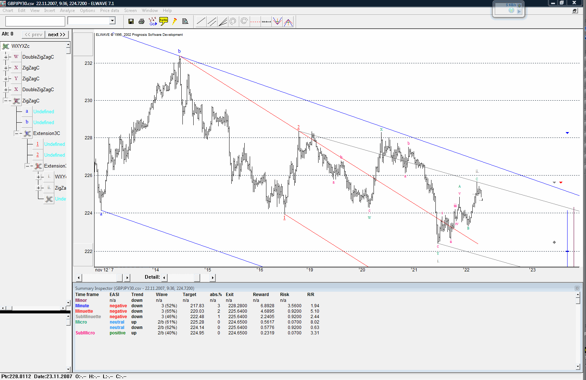Click the network speed widget play button
This screenshot has height=380, width=586.
(519, 11)
